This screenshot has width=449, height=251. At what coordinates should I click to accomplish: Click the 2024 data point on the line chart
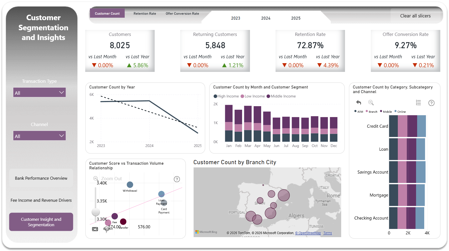149,101
